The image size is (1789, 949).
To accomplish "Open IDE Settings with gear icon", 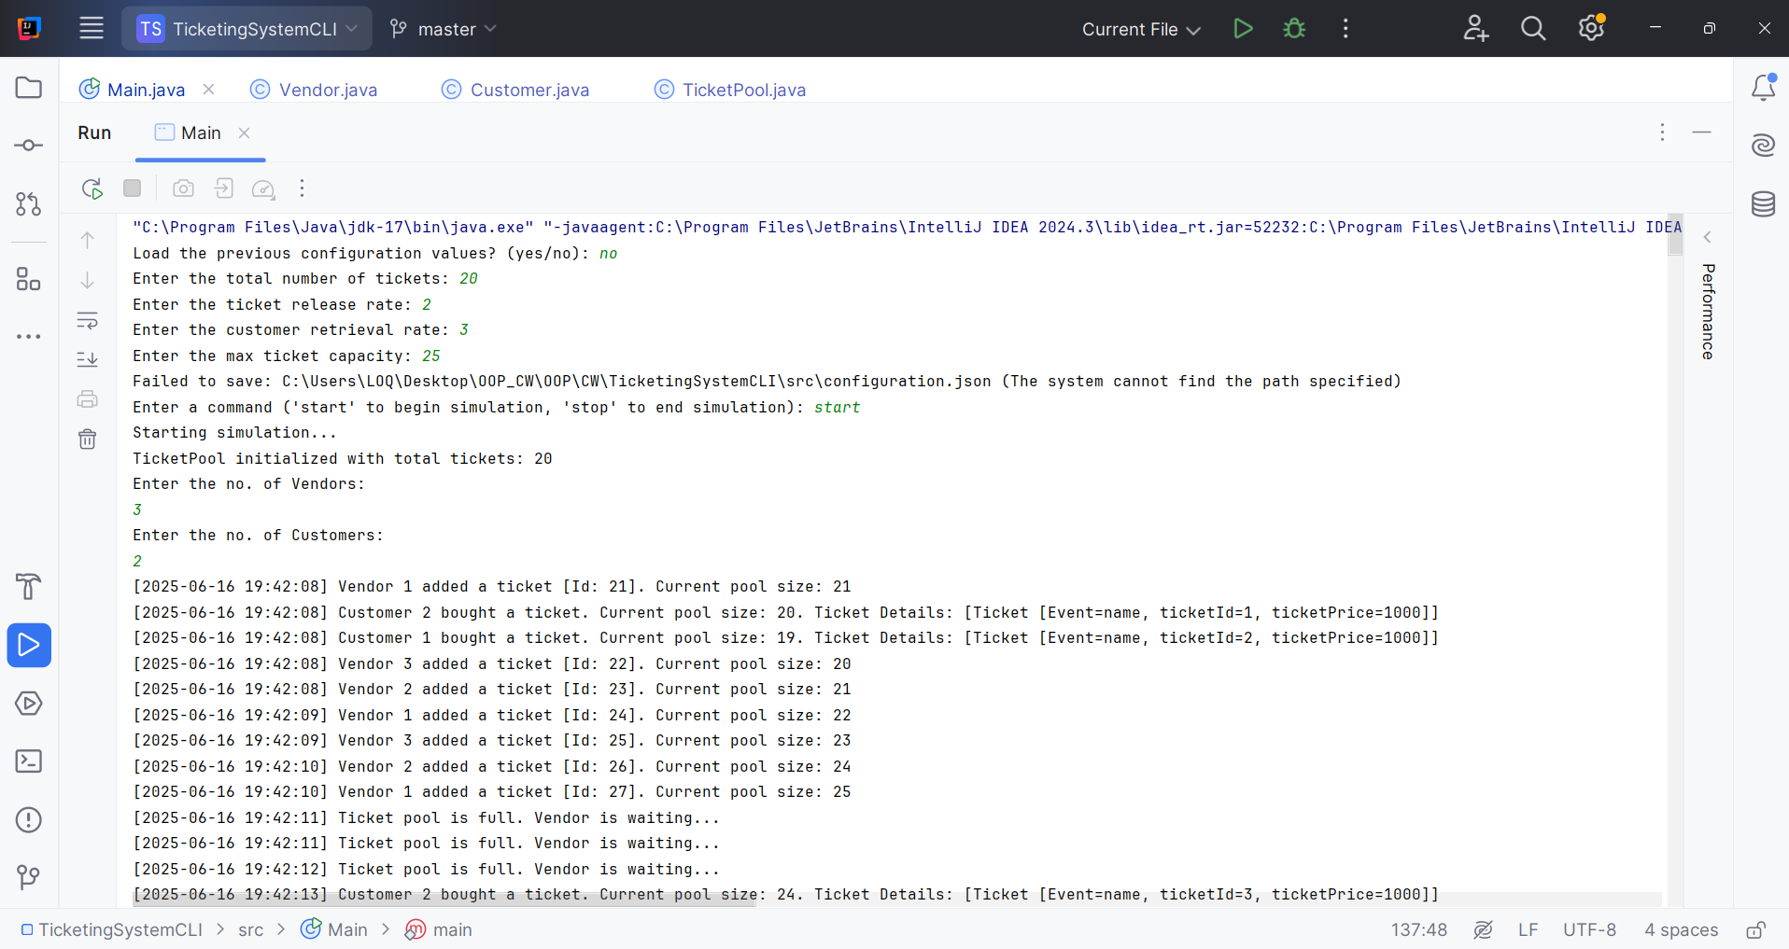I will (1591, 29).
